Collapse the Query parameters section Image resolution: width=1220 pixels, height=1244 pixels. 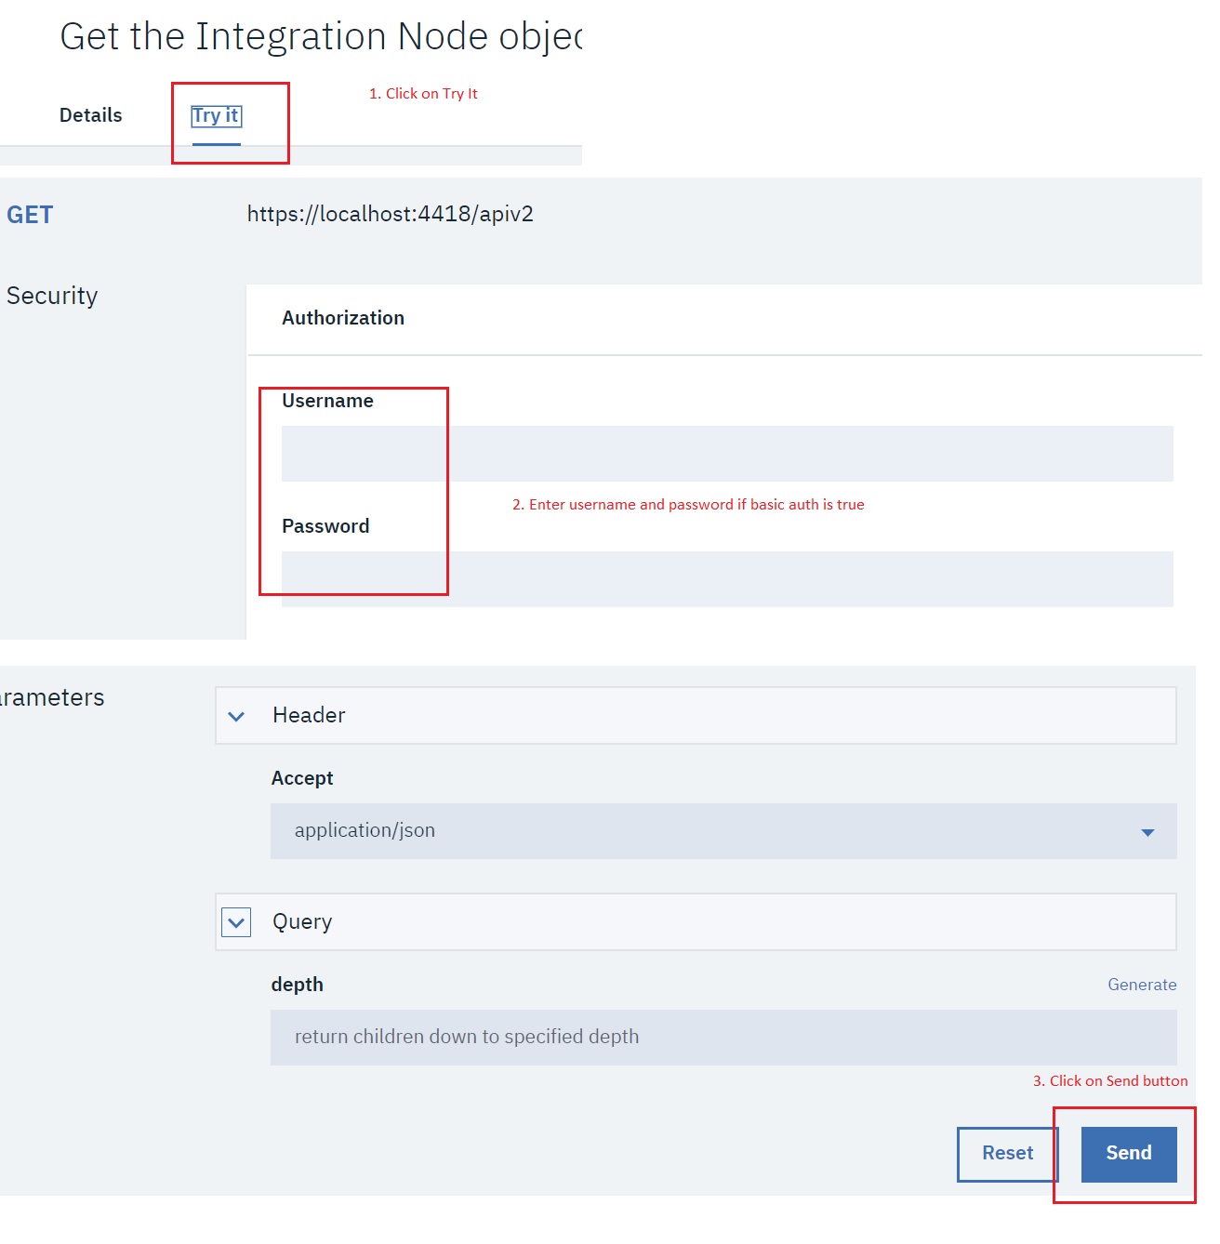pos(237,921)
